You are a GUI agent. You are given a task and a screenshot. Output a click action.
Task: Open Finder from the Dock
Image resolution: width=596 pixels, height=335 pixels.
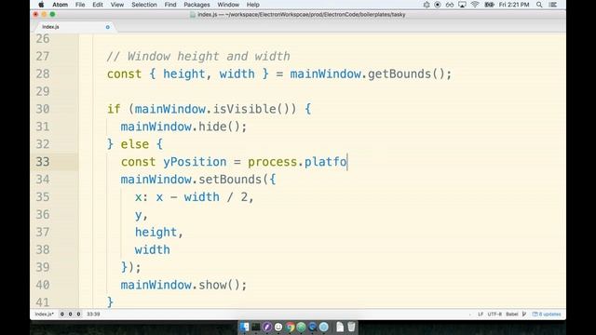[x=244, y=327]
